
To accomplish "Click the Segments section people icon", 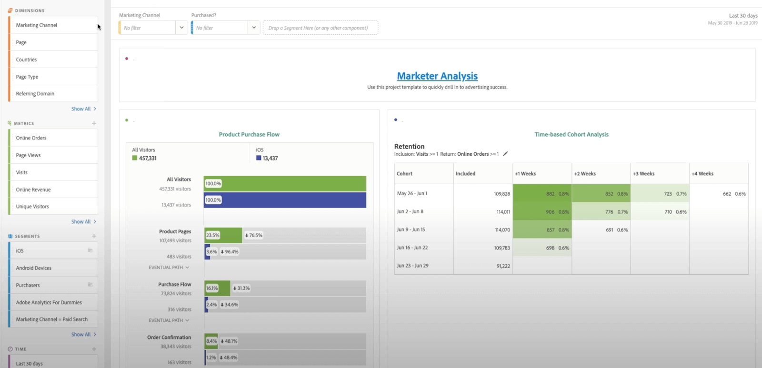I will coord(10,236).
